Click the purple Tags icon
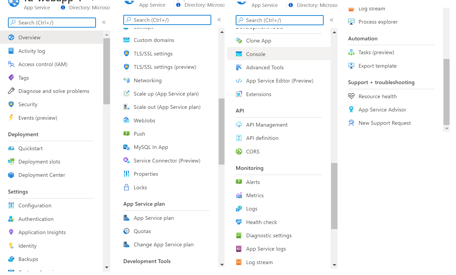456x275 pixels. pyautogui.click(x=11, y=78)
